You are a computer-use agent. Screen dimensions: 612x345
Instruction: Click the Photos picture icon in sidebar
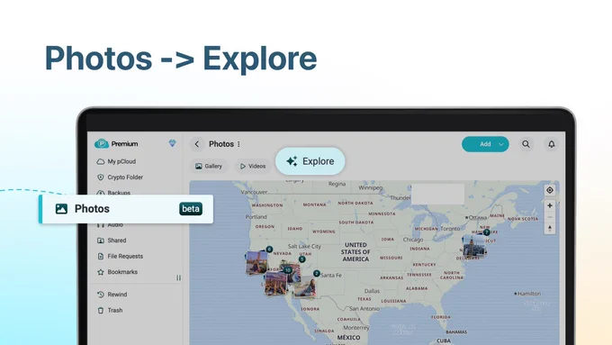(x=61, y=209)
